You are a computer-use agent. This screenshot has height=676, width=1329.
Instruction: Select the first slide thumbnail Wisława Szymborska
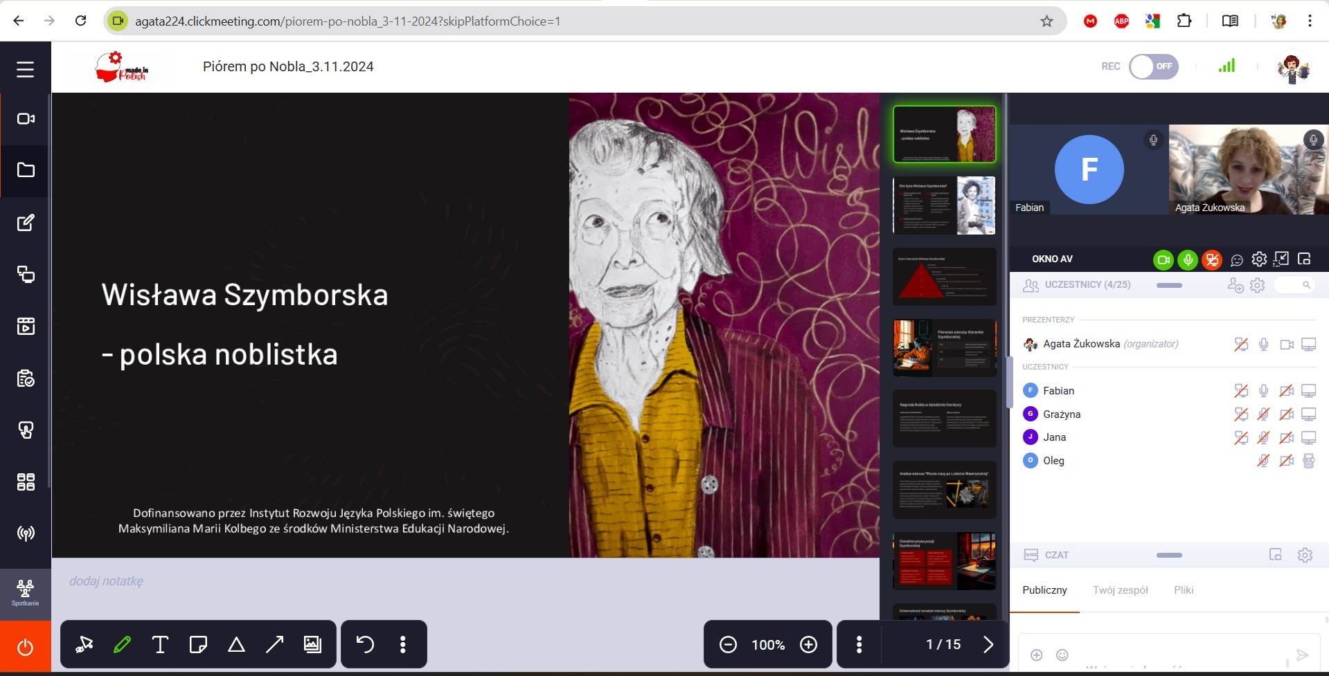945,134
